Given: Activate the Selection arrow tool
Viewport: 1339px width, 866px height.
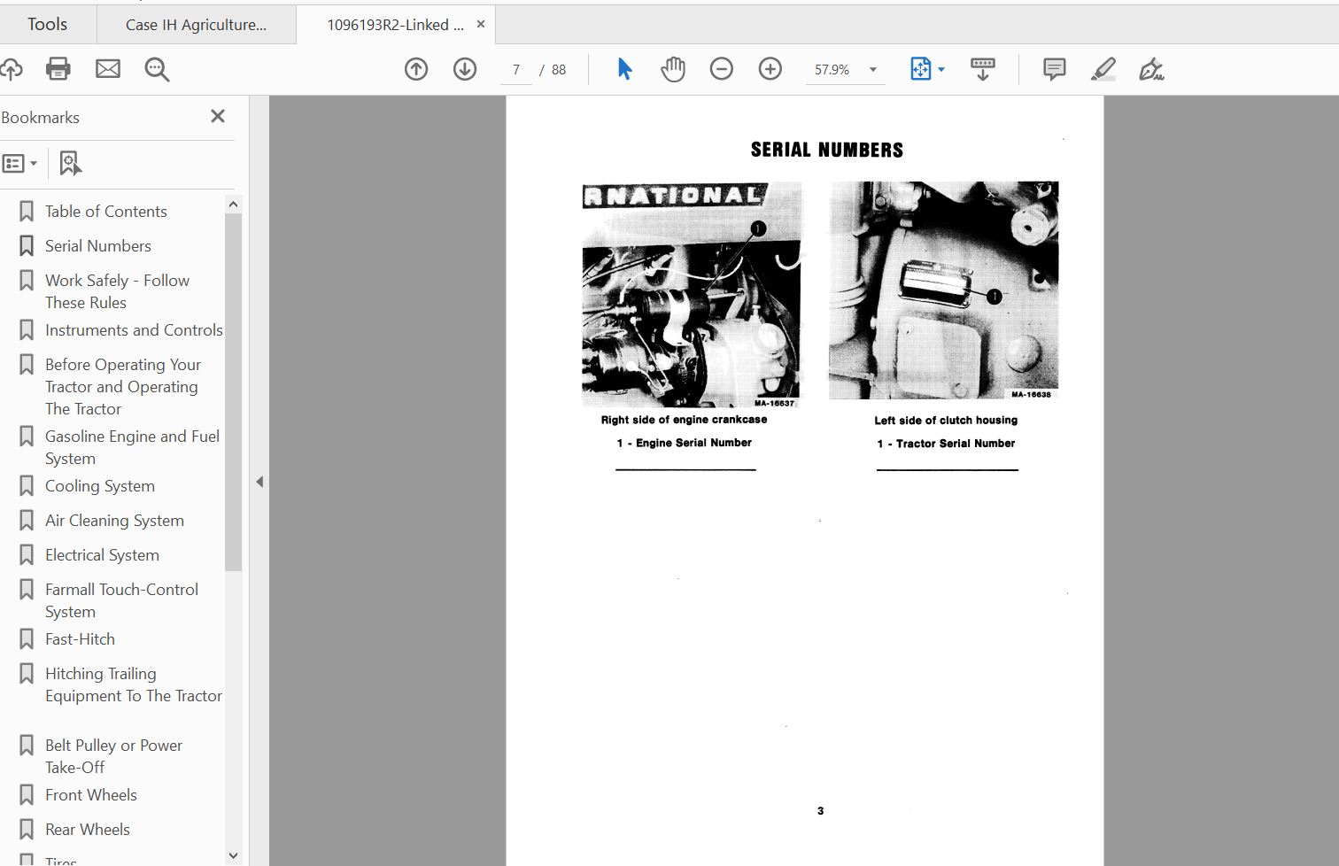Looking at the screenshot, I should click(x=624, y=69).
